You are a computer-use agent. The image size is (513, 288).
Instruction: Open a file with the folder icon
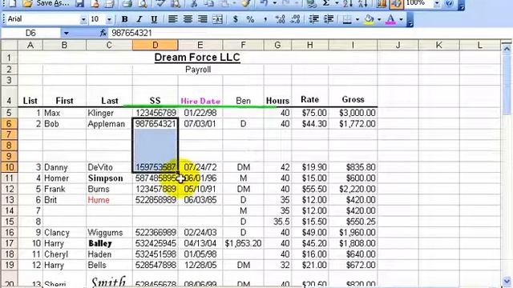(x=28, y=3)
